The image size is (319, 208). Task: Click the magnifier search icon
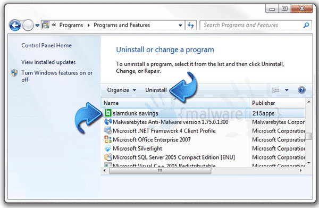pos(306,25)
